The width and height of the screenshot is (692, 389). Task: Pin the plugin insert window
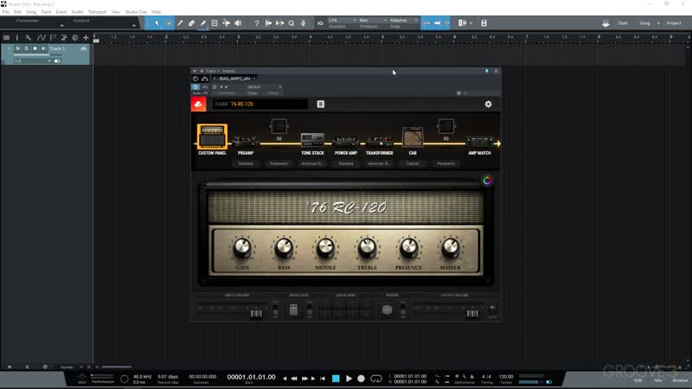point(487,71)
